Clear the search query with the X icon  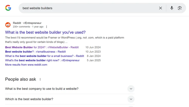click(161, 8)
